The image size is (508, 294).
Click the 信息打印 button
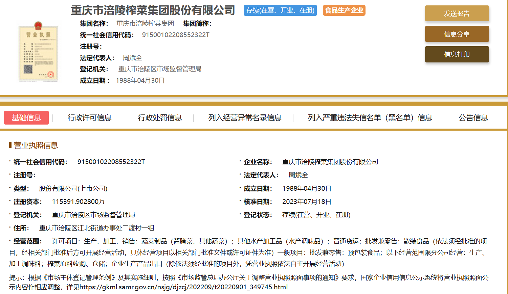(x=457, y=54)
